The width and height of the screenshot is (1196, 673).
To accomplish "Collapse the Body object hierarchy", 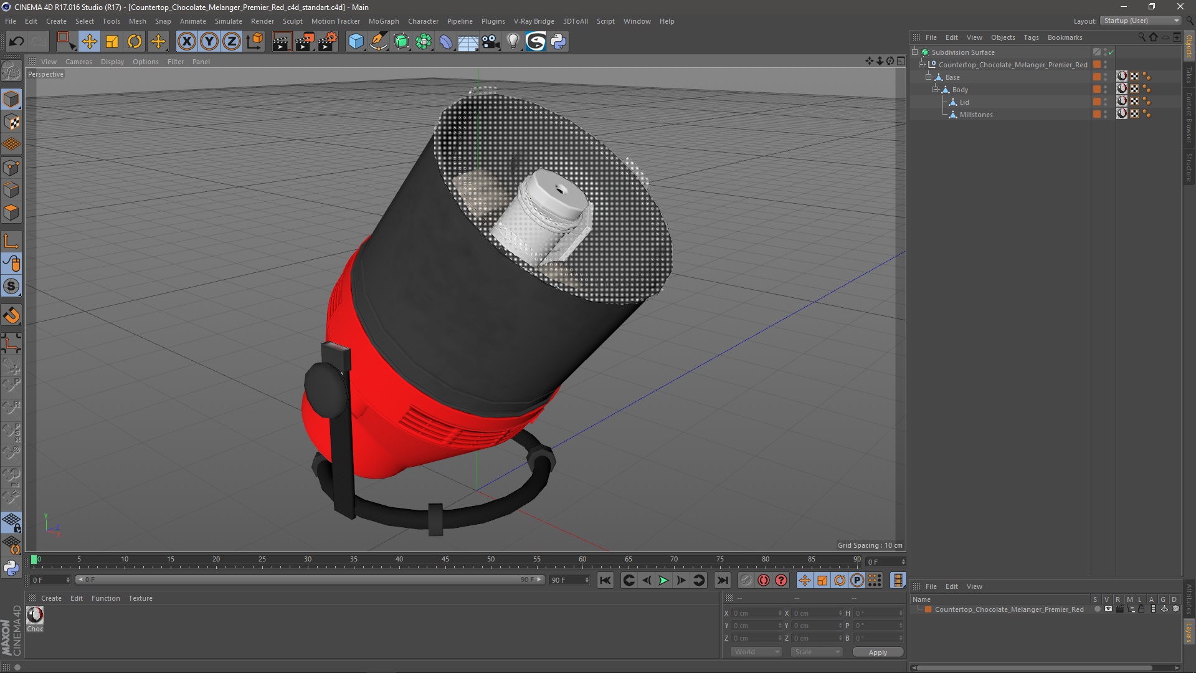I will coord(936,90).
